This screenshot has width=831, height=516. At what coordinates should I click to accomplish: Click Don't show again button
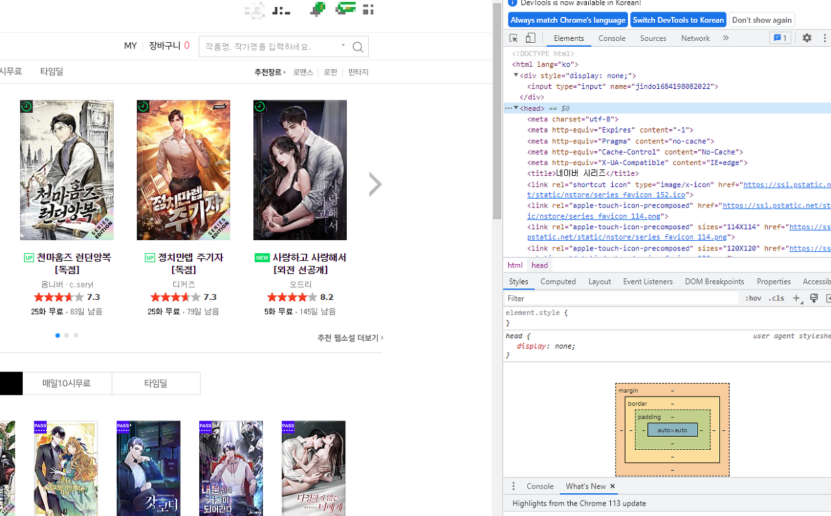(762, 20)
